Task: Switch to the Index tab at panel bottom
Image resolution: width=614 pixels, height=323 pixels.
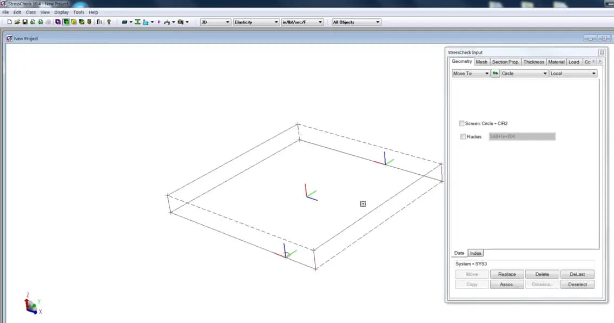Action: click(x=476, y=253)
